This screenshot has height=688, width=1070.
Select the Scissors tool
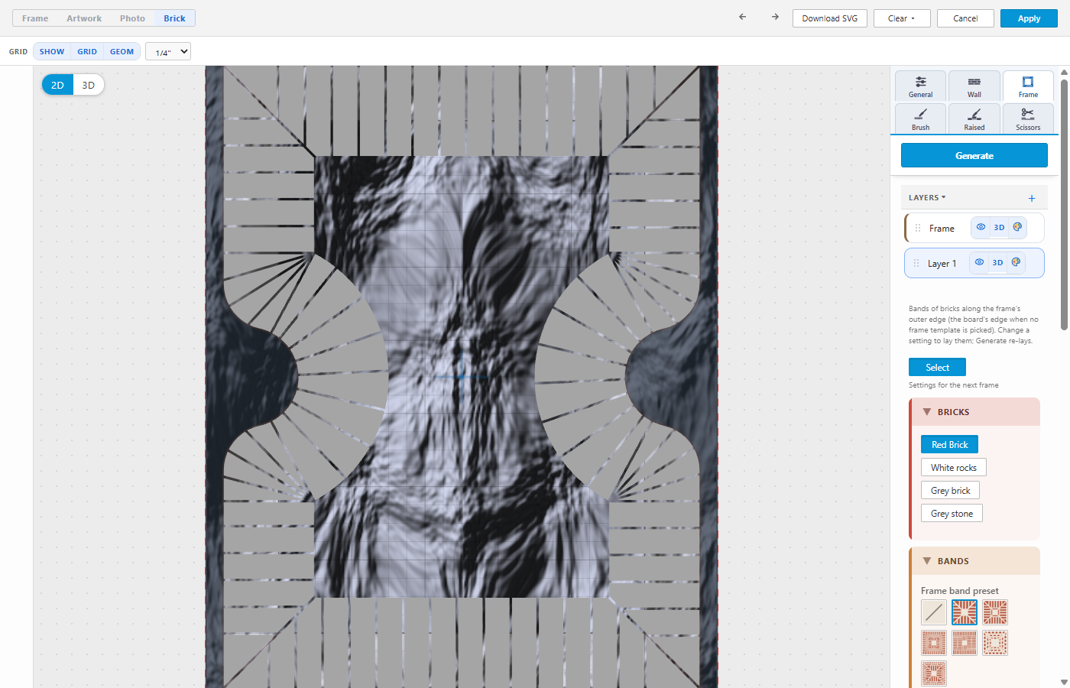click(1028, 118)
